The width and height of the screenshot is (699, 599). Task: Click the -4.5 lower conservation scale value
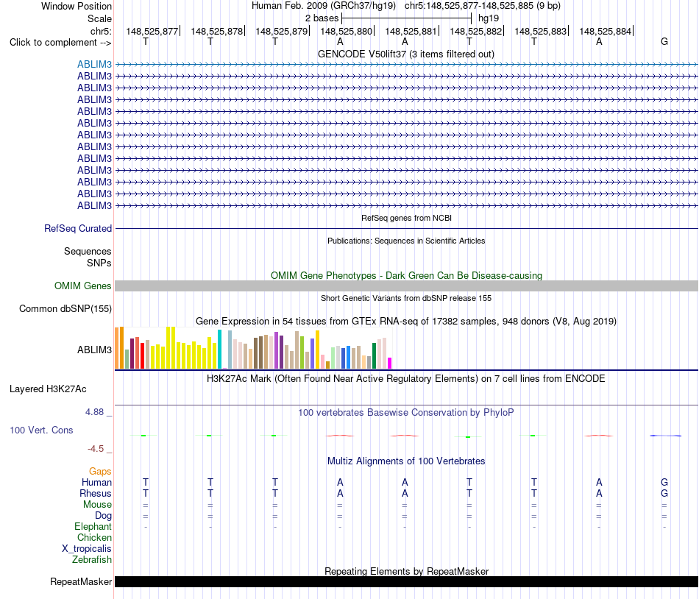96,449
